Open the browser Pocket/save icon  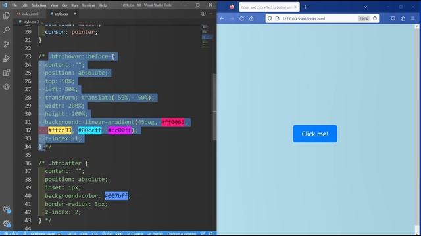point(393,18)
